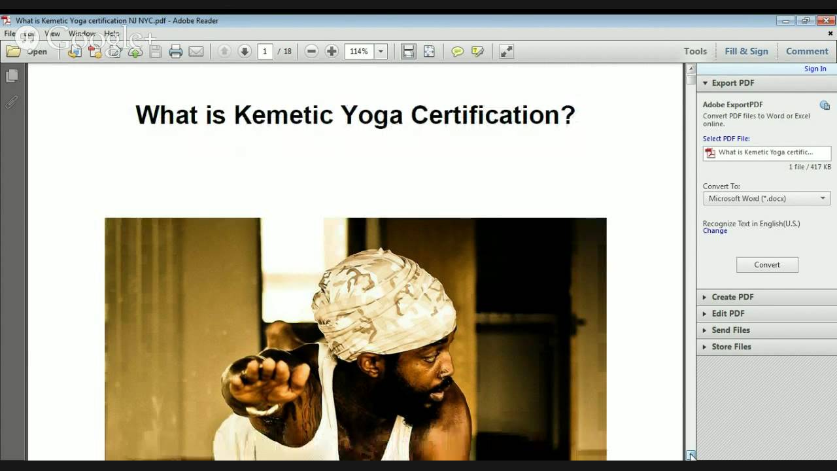The image size is (837, 471).
Task: Expand the Edit PDF section
Action: click(x=766, y=313)
